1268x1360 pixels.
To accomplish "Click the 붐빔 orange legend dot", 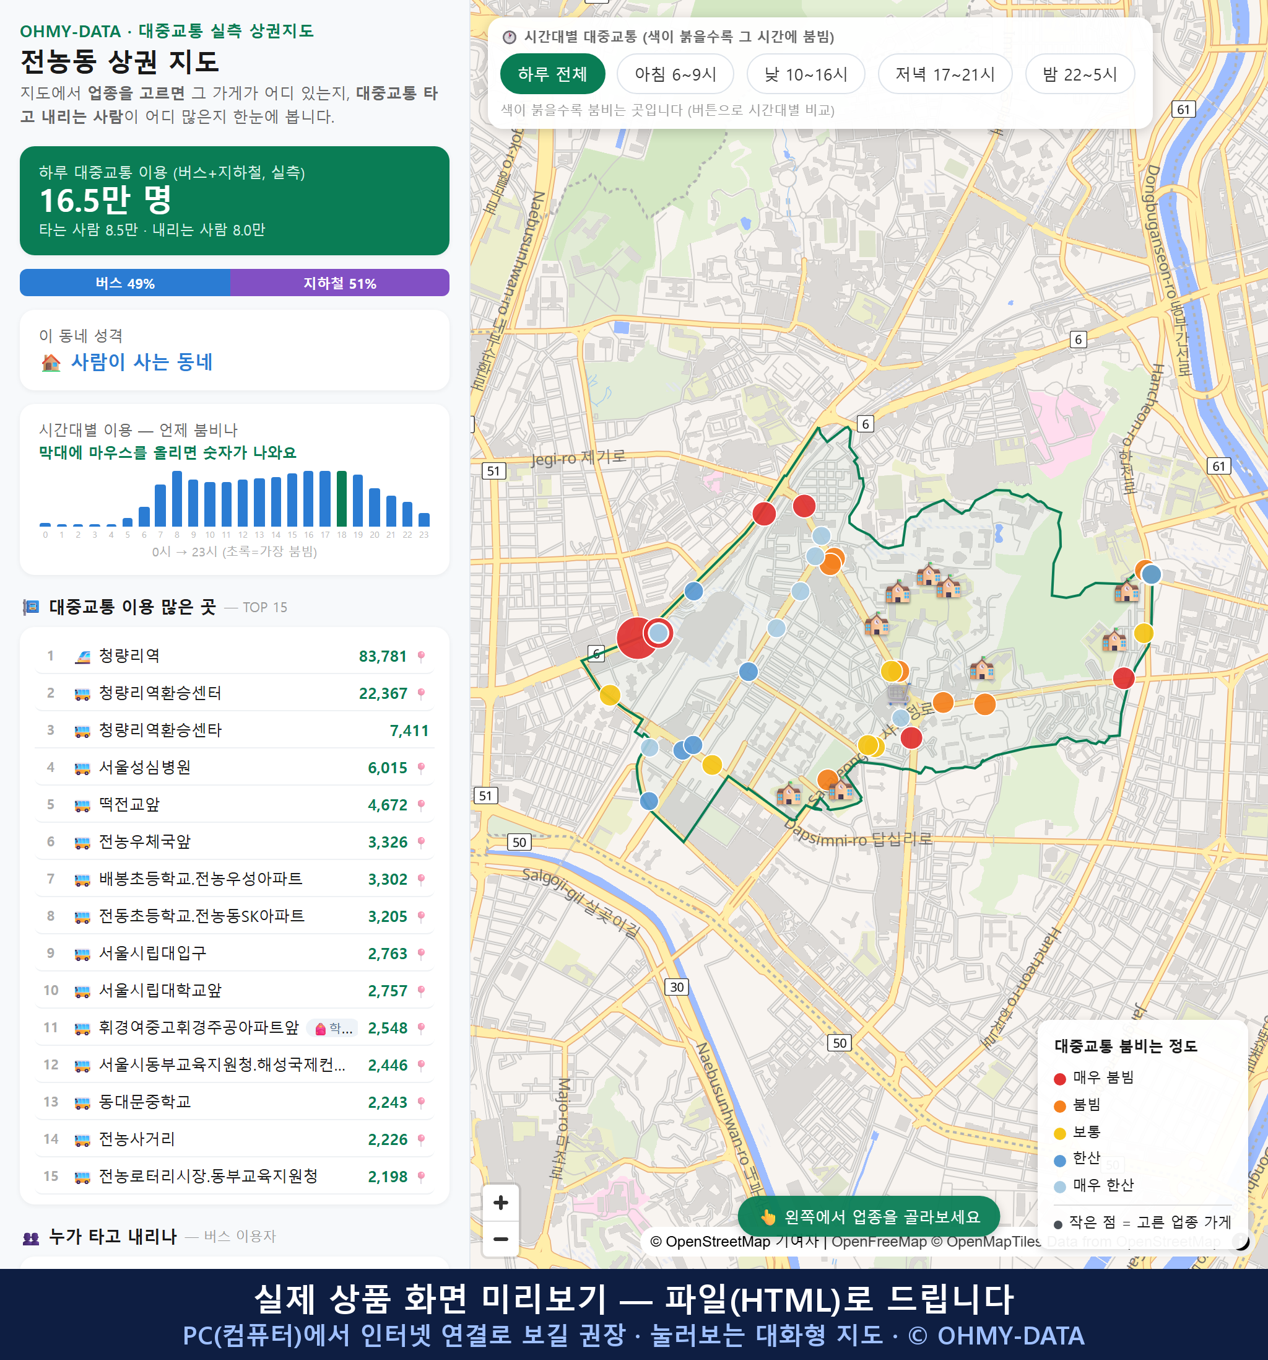I will (x=1059, y=1106).
